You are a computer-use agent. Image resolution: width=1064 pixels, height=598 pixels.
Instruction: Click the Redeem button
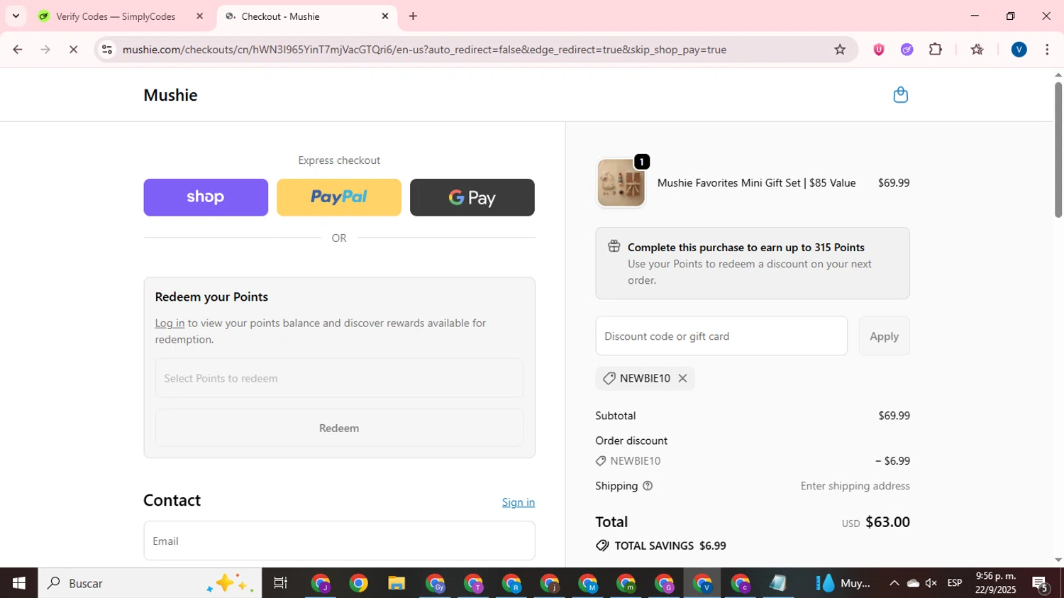[x=339, y=428]
